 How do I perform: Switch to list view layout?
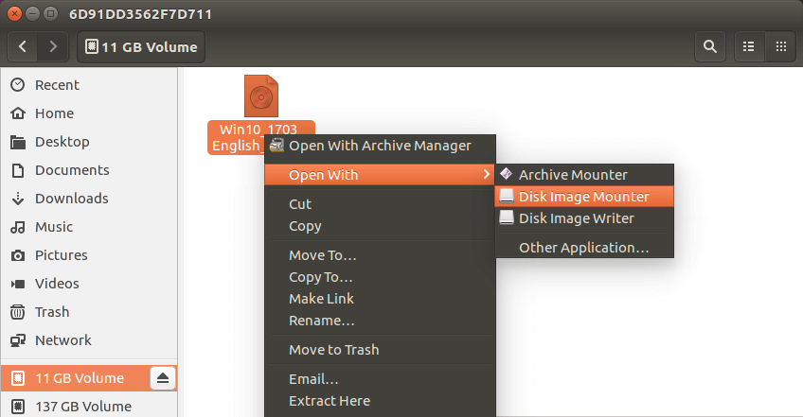(x=749, y=45)
